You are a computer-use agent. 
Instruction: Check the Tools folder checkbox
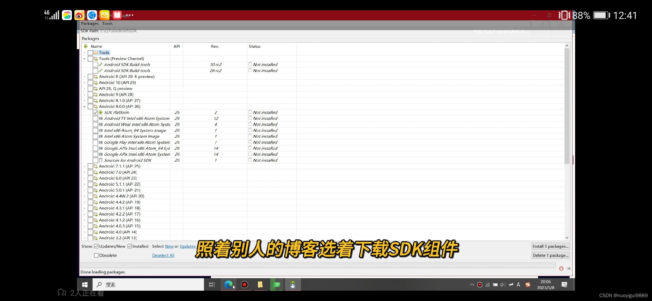pyautogui.click(x=91, y=53)
